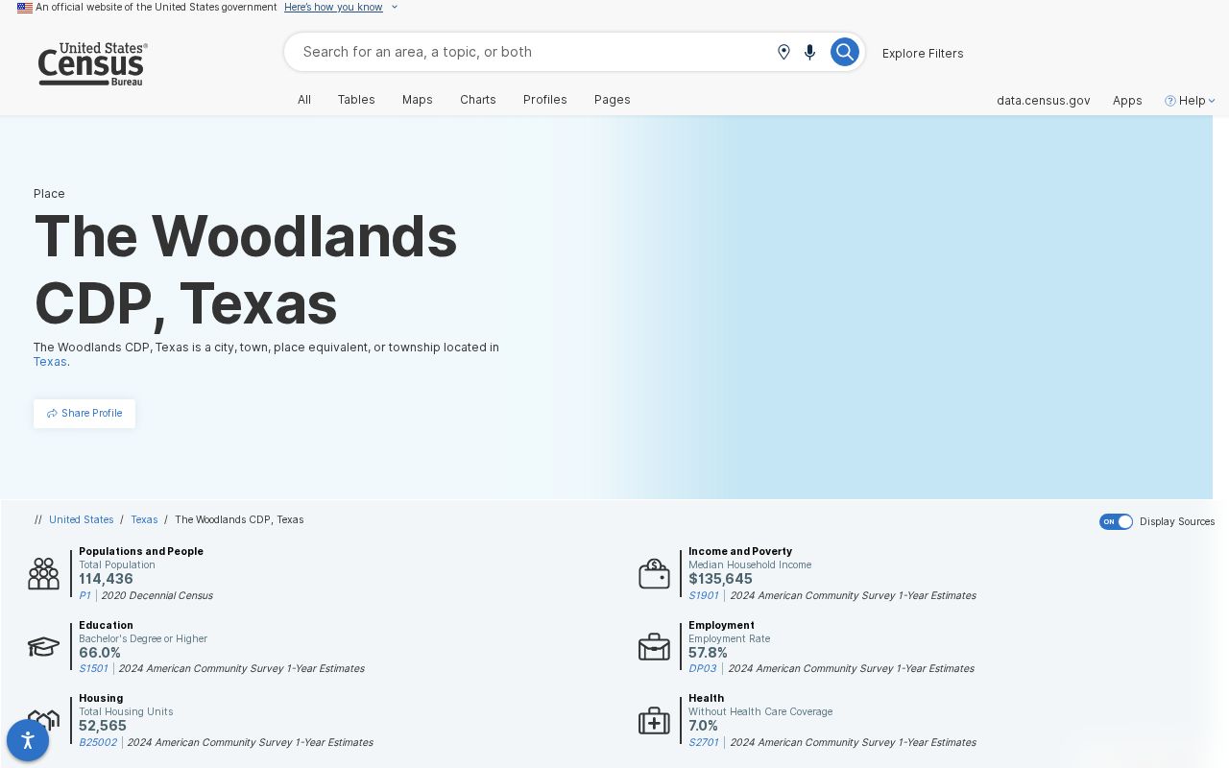This screenshot has width=1229, height=768.
Task: Click the US flag icon in banner
Action: tap(25, 8)
